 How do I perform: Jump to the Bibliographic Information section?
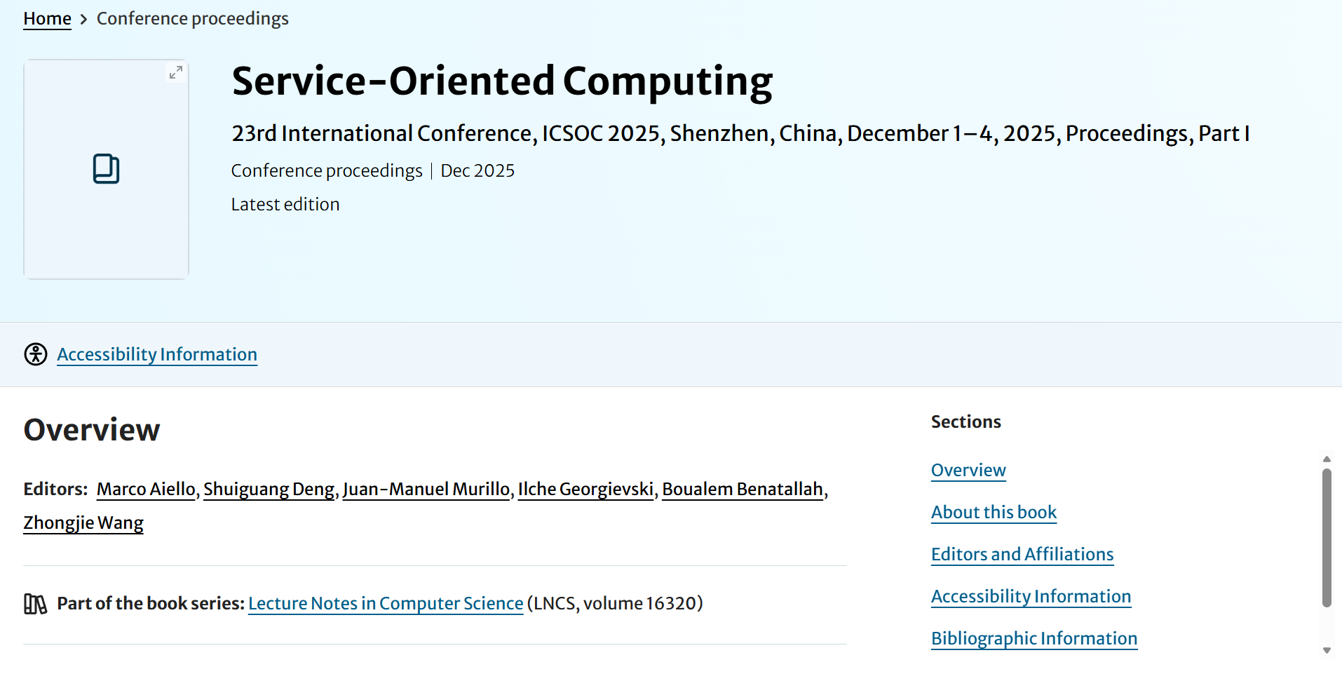pos(1034,638)
